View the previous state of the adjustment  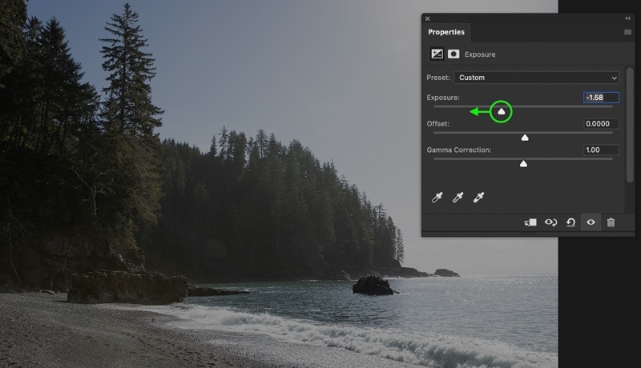click(x=550, y=222)
